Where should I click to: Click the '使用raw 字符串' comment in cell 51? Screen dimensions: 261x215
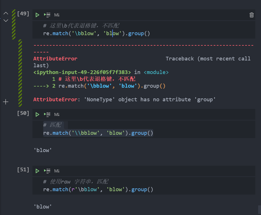76,182
